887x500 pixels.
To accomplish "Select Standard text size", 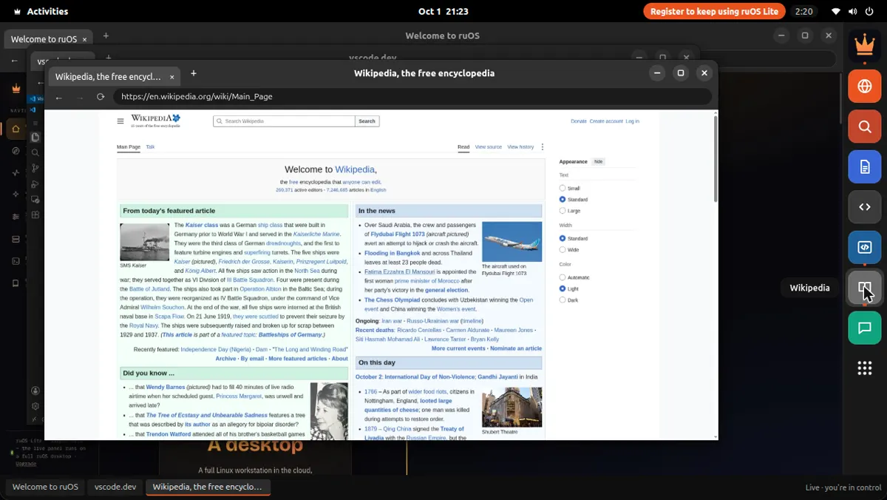I will 563,200.
